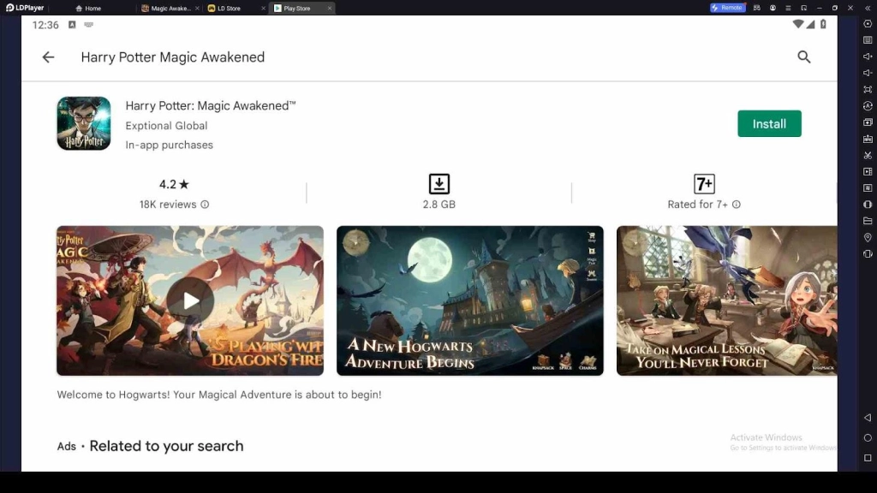
Task: Open the Exptional Global developer link
Action: coord(166,126)
